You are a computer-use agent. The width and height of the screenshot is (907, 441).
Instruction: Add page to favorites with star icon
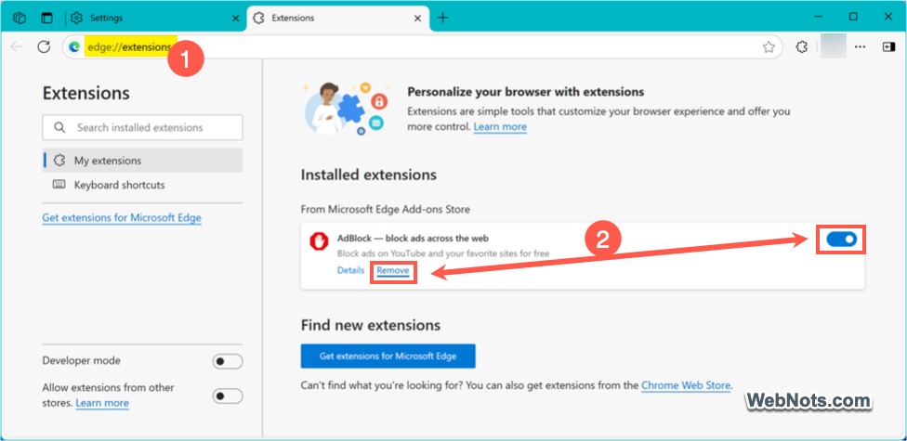(x=769, y=47)
